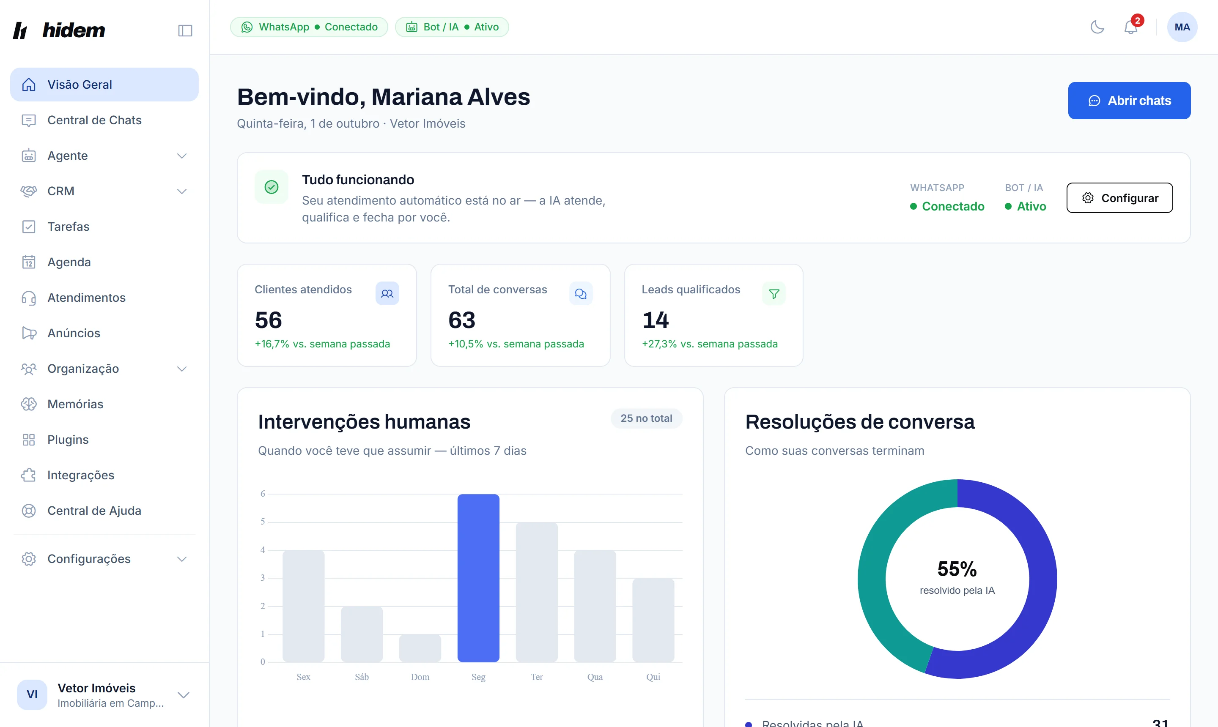This screenshot has height=727, width=1218.
Task: Open Visão Geral in the sidebar
Action: point(104,85)
